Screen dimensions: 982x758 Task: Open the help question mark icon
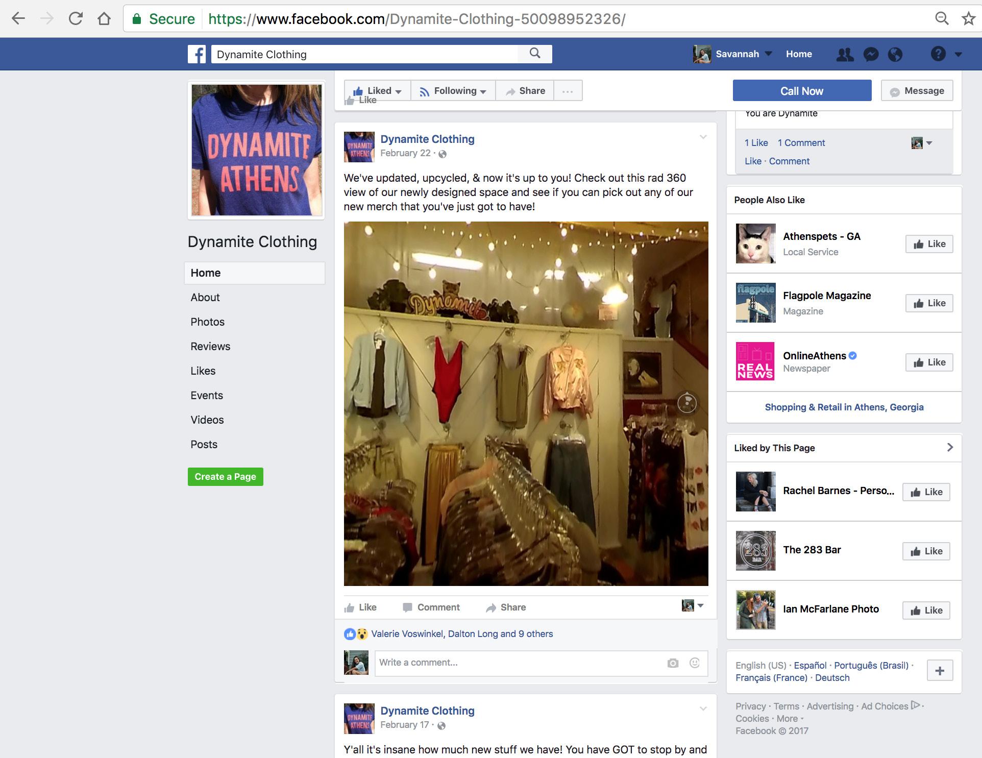click(x=938, y=54)
